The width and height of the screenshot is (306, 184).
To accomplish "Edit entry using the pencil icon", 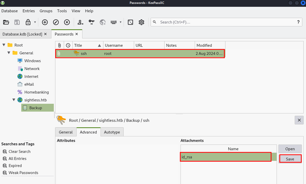I will [x=56, y=22].
